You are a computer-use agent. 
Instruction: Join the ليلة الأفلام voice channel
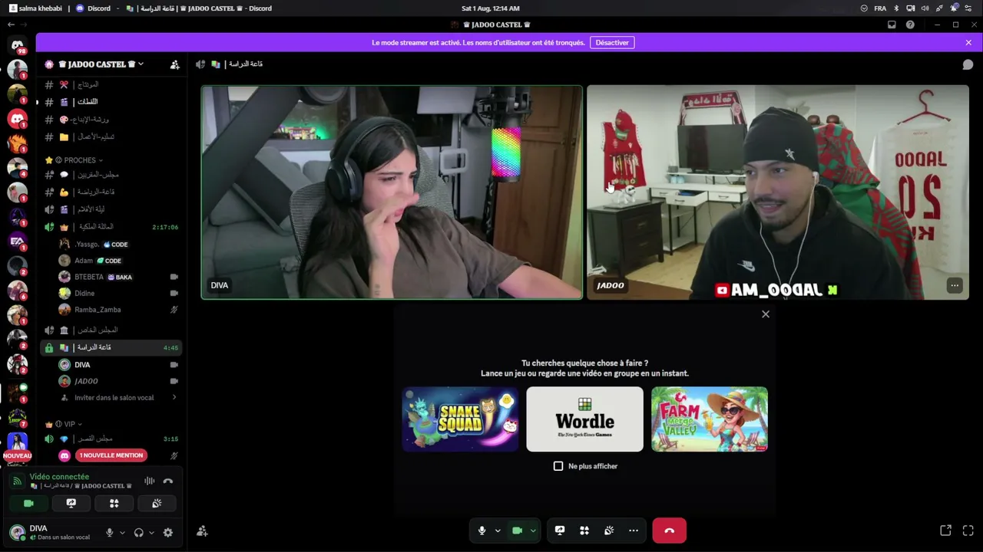[111, 209]
